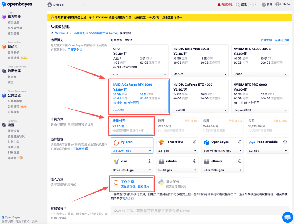Click the PyTorch flame logo
Viewport: 294px width, 224px height.
[116, 142]
